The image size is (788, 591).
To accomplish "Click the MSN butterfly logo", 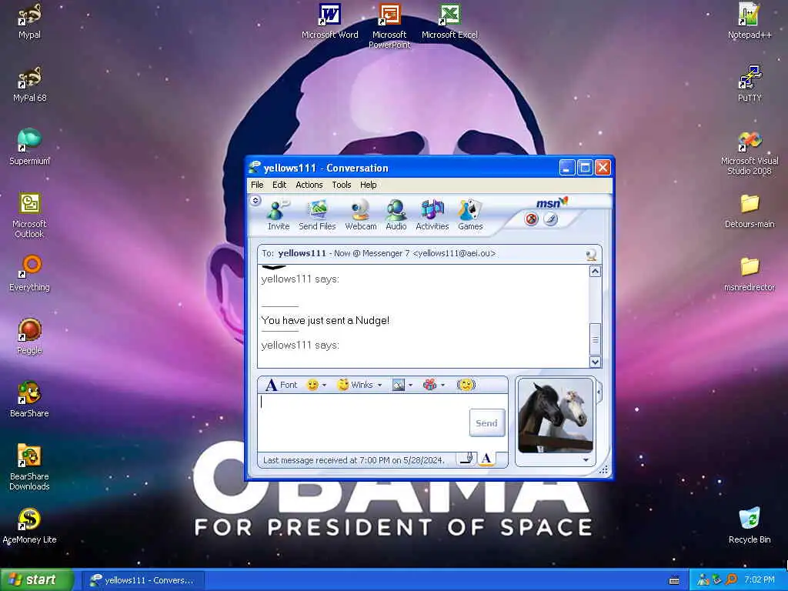I will 552,202.
